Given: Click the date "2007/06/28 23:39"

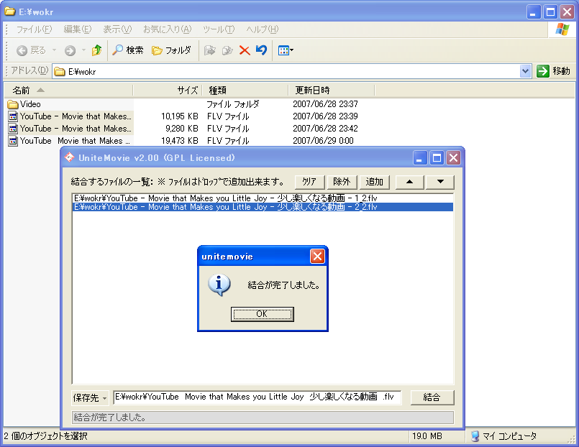Looking at the screenshot, I should (325, 116).
